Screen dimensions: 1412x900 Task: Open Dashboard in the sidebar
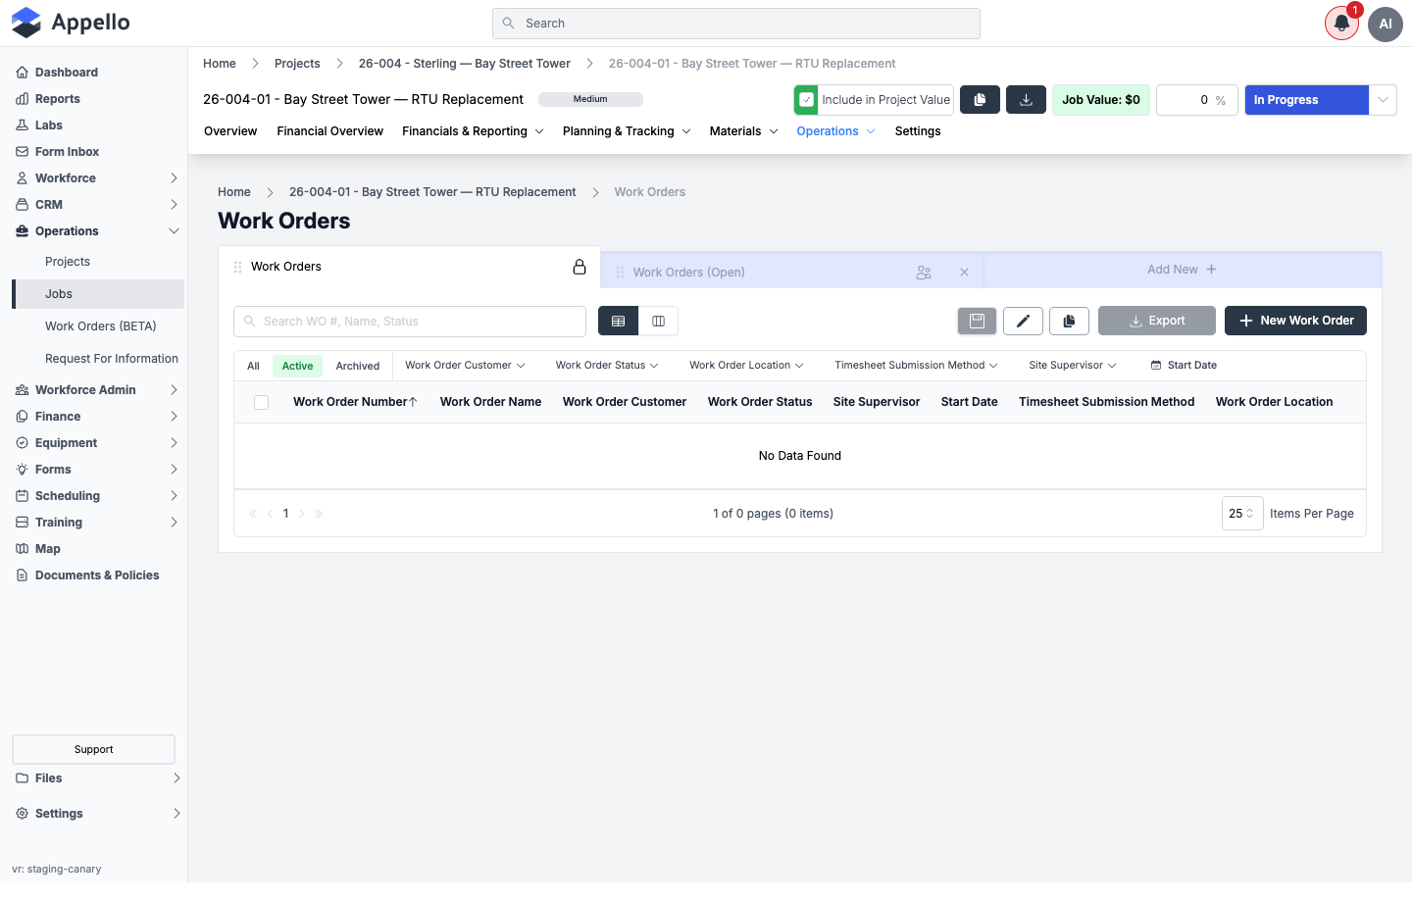tap(67, 73)
